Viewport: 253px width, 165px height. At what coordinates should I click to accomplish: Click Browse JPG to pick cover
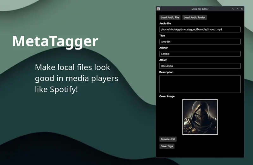click(168, 139)
